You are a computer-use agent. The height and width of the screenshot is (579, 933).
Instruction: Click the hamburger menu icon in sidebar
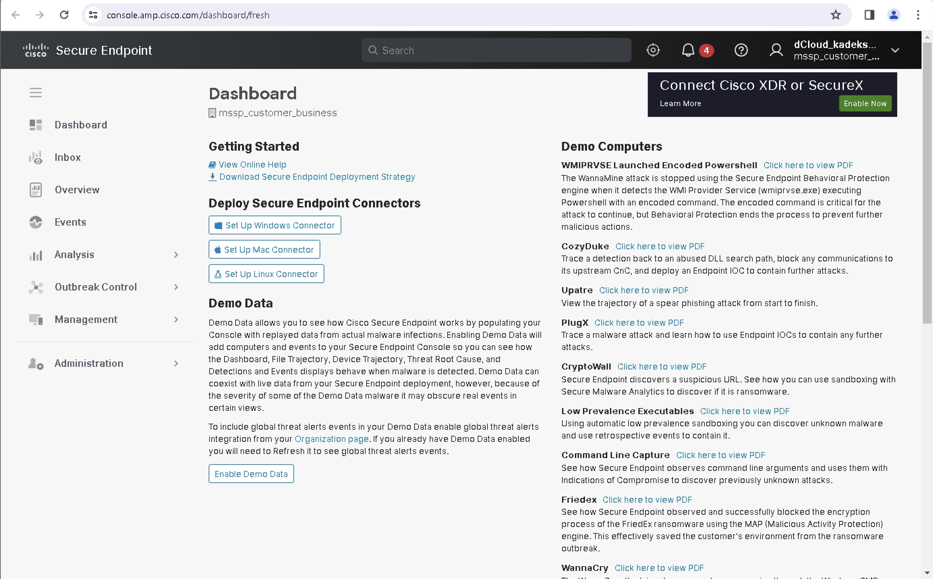[x=35, y=93]
